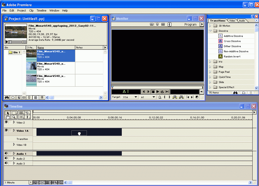Click the Monitor time ruler playhead marker

pyautogui.click(x=112, y=87)
